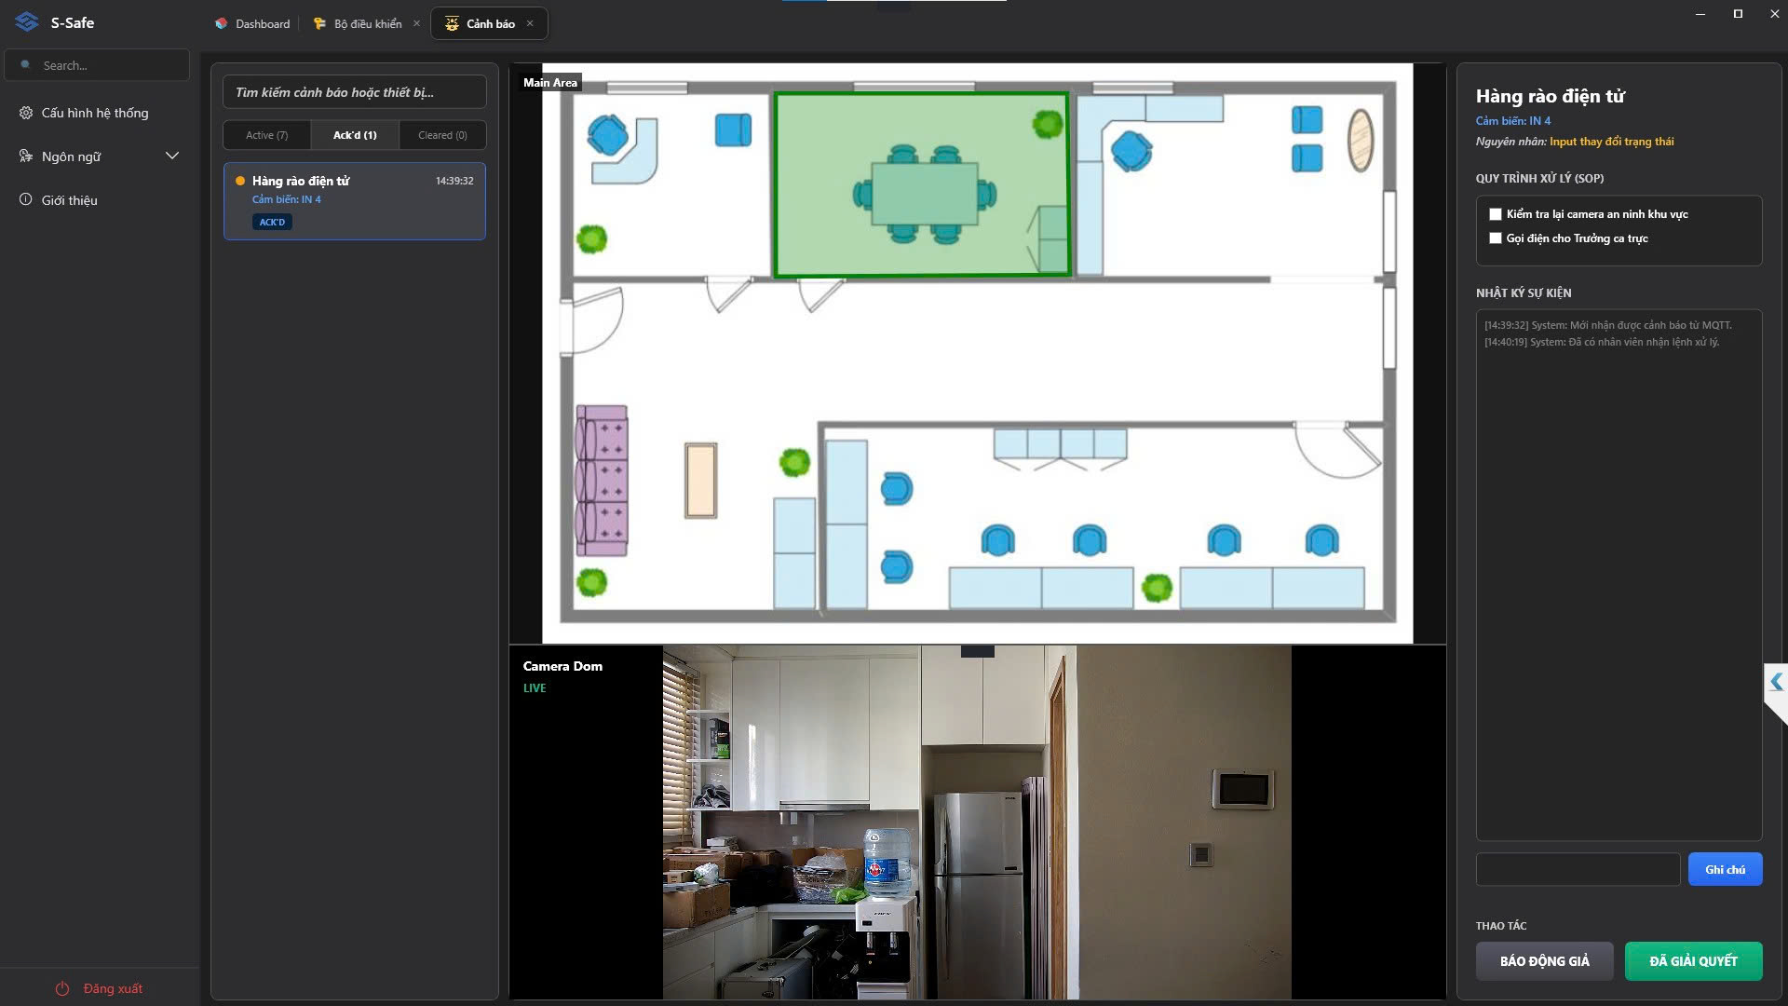Switch to the Active (7) tab
This screenshot has height=1006, width=1788.
tap(267, 135)
